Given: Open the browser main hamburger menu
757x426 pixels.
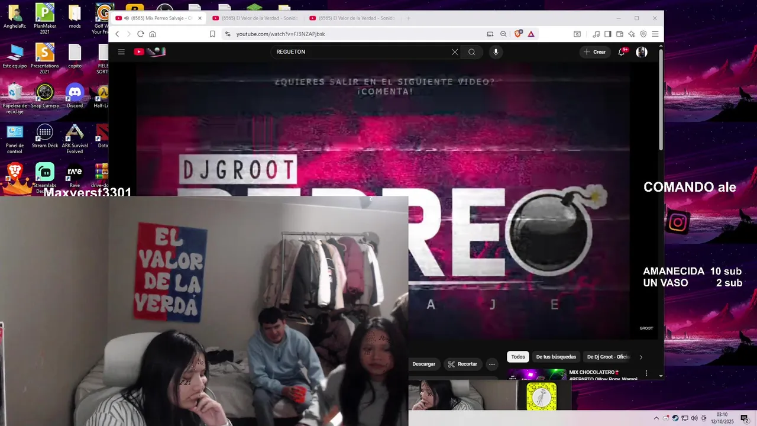Looking at the screenshot, I should coord(655,34).
